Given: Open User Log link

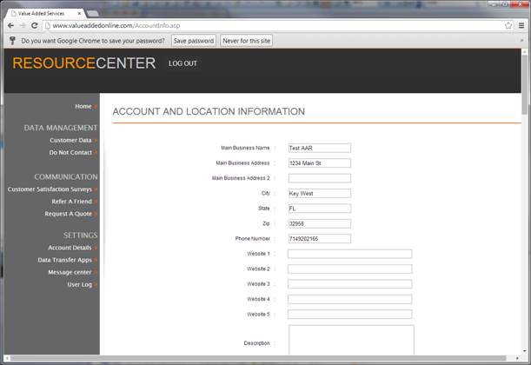Looking at the screenshot, I should pos(80,285).
